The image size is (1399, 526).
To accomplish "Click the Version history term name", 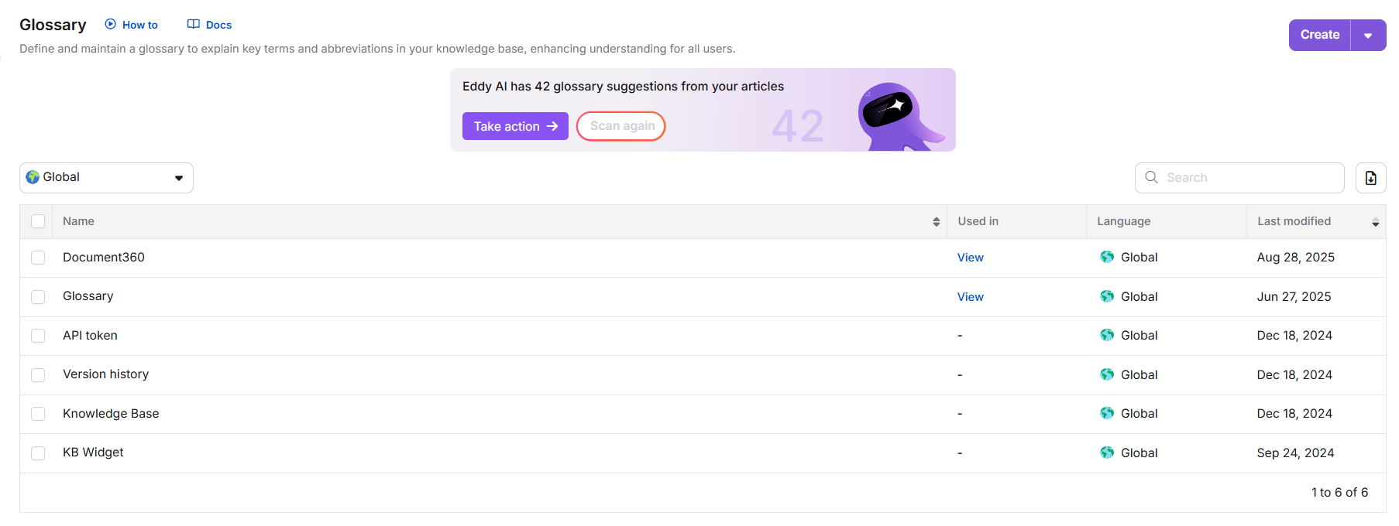I will click(105, 374).
